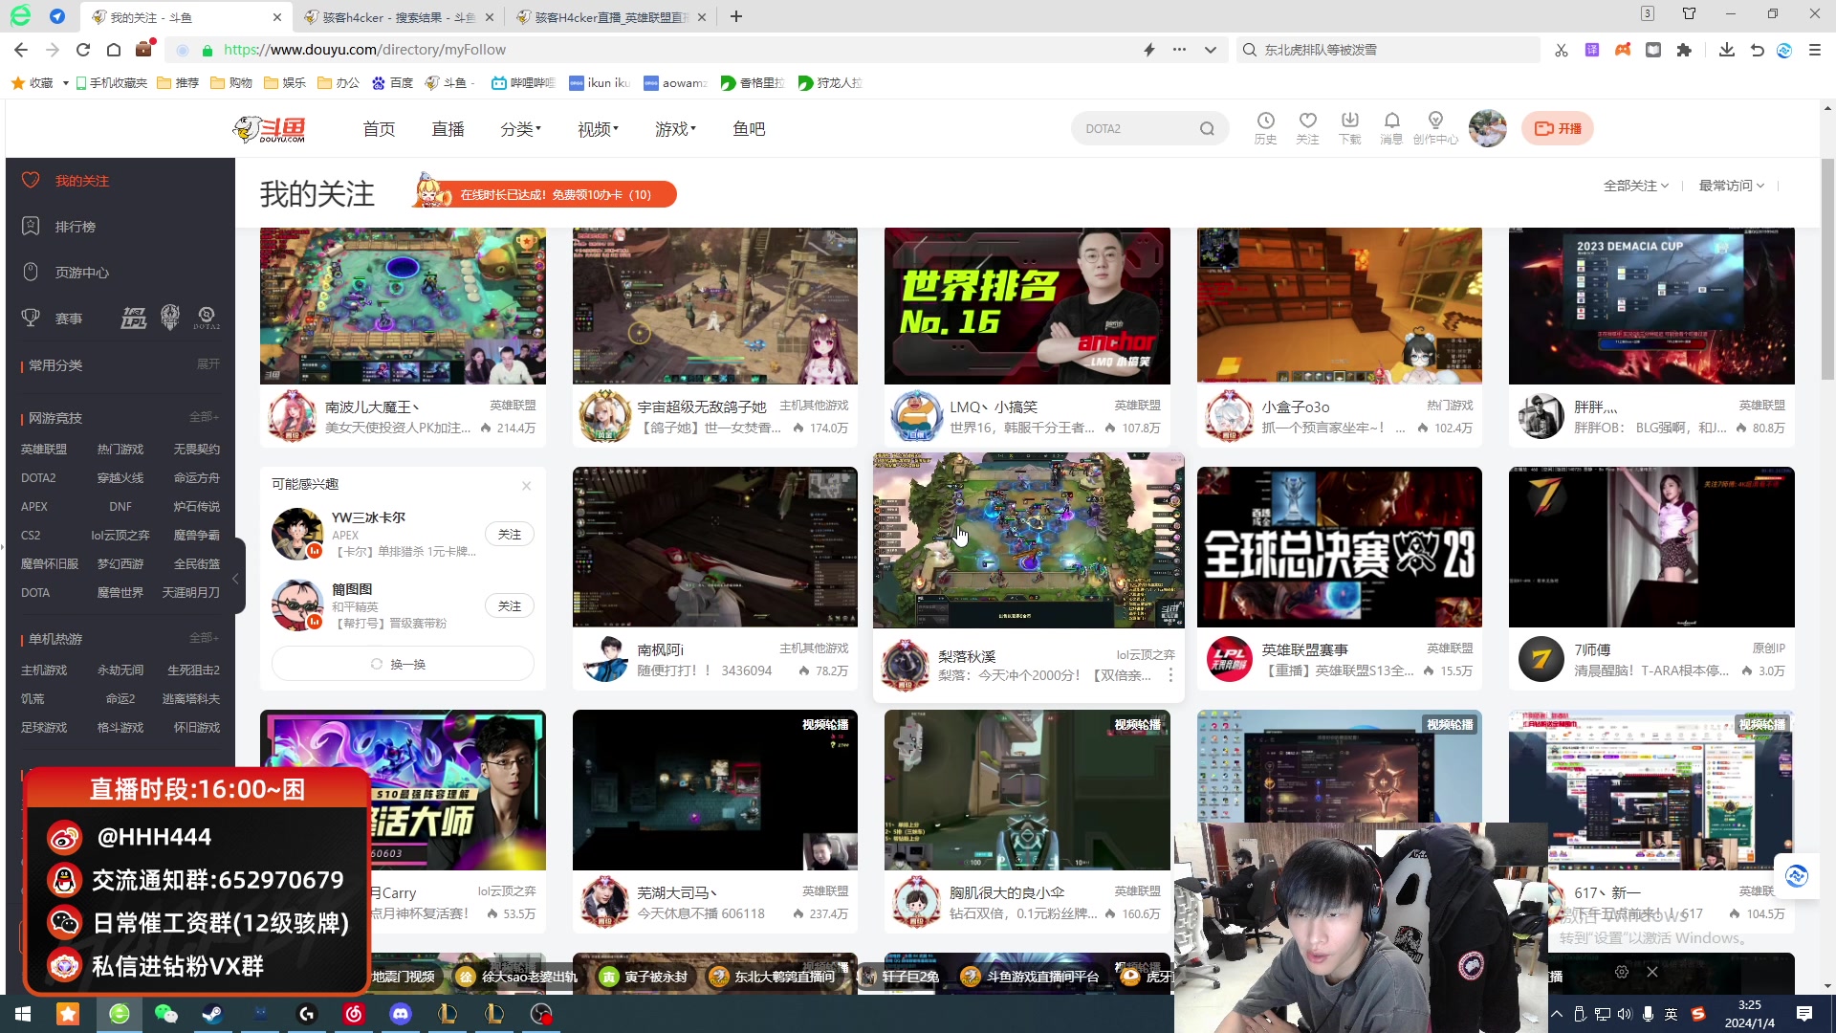Open the 消息 bell notifications icon
The width and height of the screenshot is (1836, 1033).
tap(1391, 127)
